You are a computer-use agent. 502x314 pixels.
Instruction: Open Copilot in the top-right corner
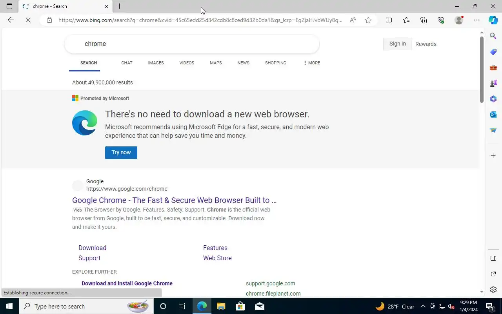(x=493, y=20)
